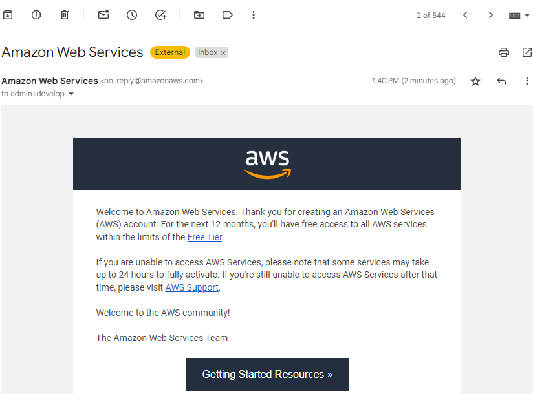
Task: Open the Free Tier link
Action: tap(204, 237)
